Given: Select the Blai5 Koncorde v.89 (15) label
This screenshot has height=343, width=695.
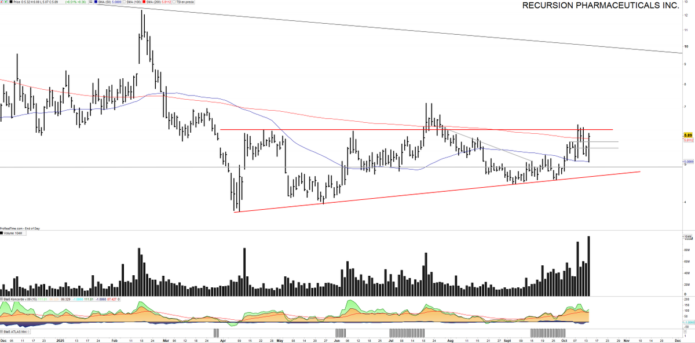Looking at the screenshot, I should coord(20,299).
